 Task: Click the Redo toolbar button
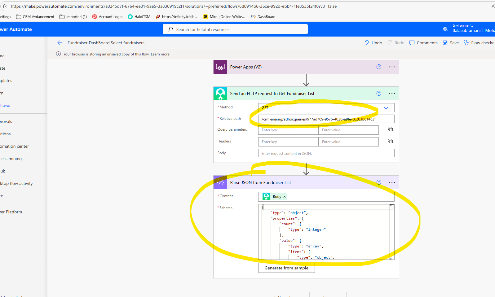click(396, 43)
